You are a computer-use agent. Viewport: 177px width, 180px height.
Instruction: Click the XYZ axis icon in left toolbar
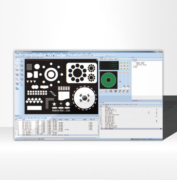click(x=22, y=84)
